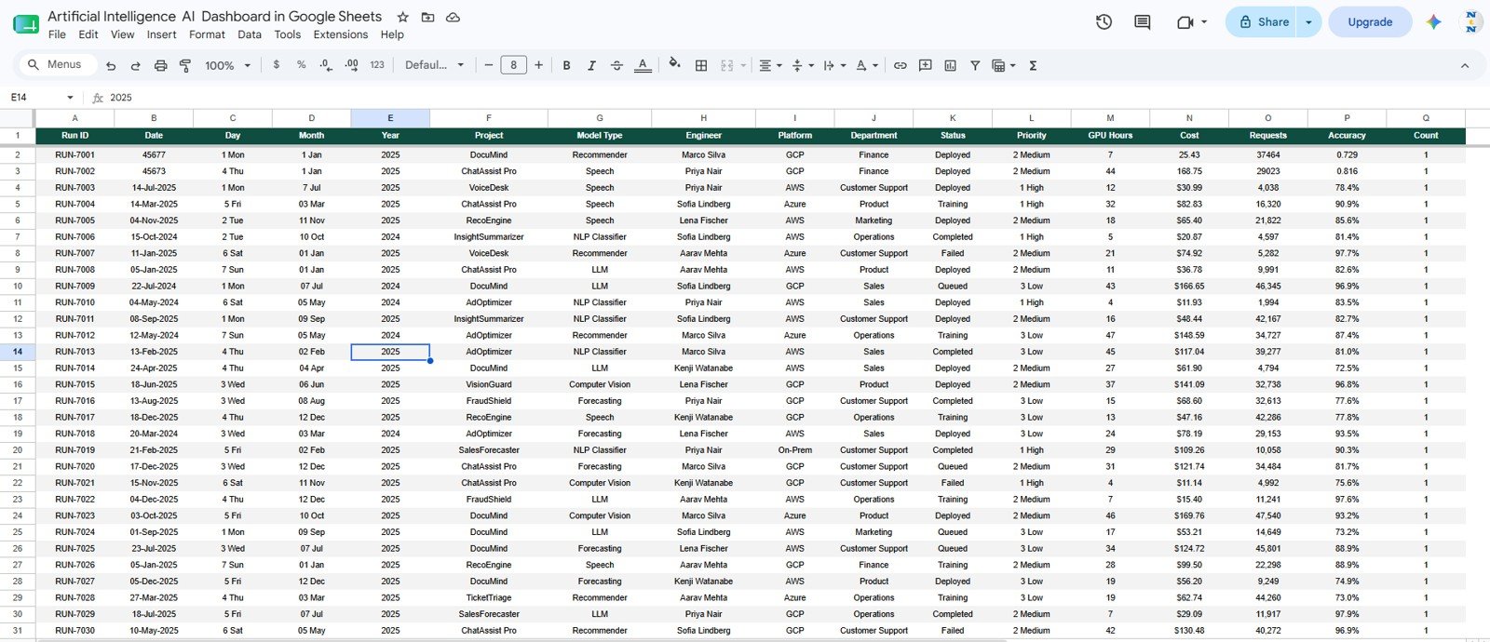Open the version history clock icon
Image resolution: width=1490 pixels, height=642 pixels.
point(1104,21)
